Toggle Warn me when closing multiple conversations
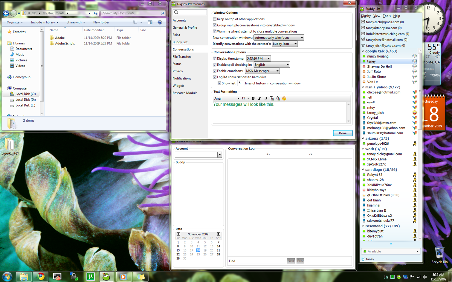The width and height of the screenshot is (452, 282). [215, 31]
